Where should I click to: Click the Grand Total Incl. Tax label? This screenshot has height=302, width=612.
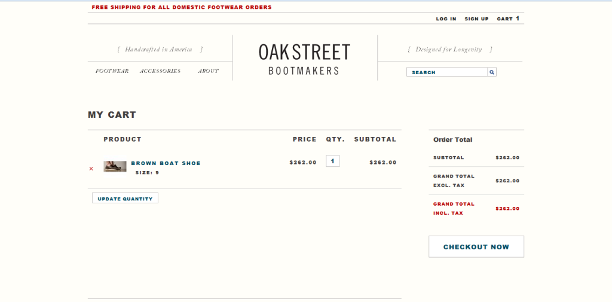[x=454, y=209]
